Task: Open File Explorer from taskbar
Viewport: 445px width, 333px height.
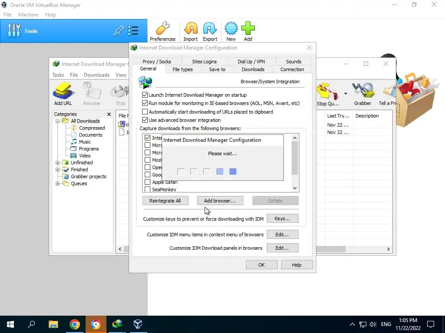Action: click(53, 324)
